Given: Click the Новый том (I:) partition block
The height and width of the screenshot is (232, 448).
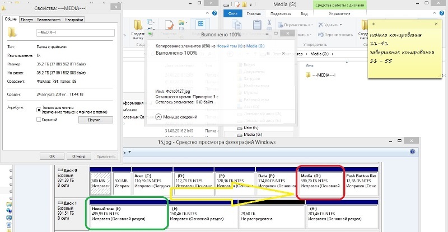Looking at the screenshot, I should (127, 212).
